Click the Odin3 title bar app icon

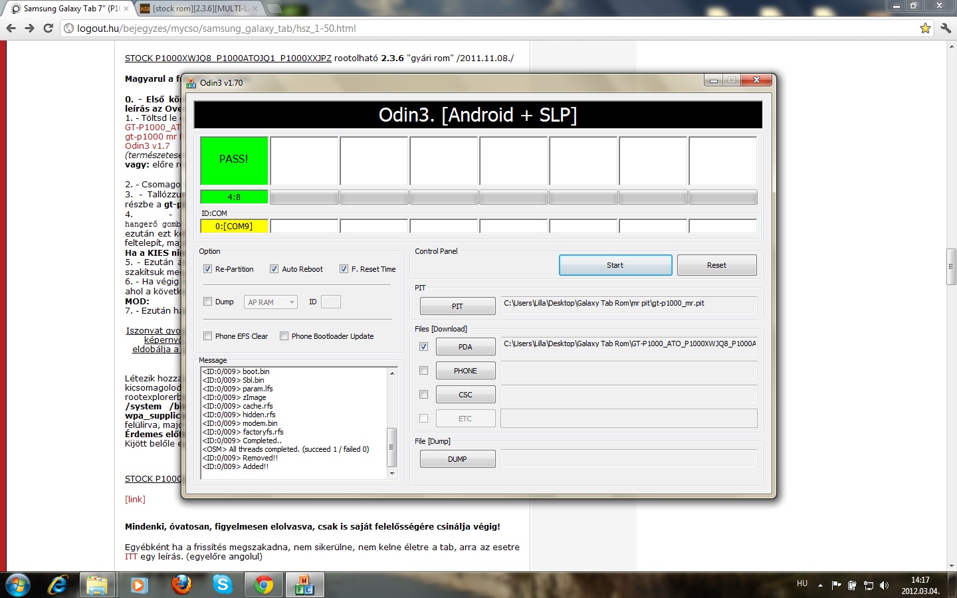191,82
